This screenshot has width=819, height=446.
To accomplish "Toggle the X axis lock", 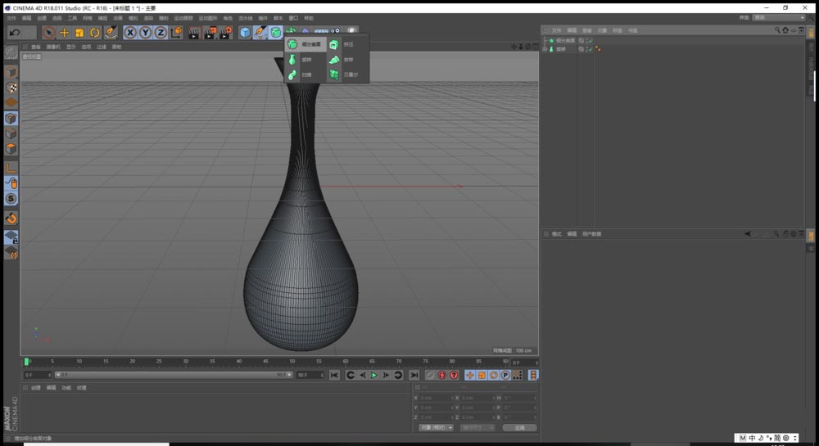I will click(x=130, y=33).
